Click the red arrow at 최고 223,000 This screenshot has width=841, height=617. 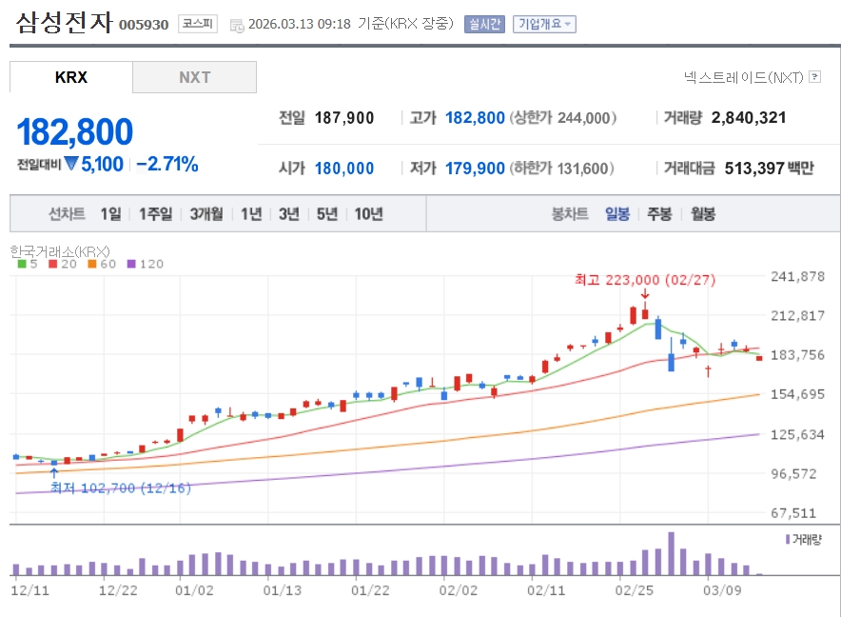coord(645,295)
